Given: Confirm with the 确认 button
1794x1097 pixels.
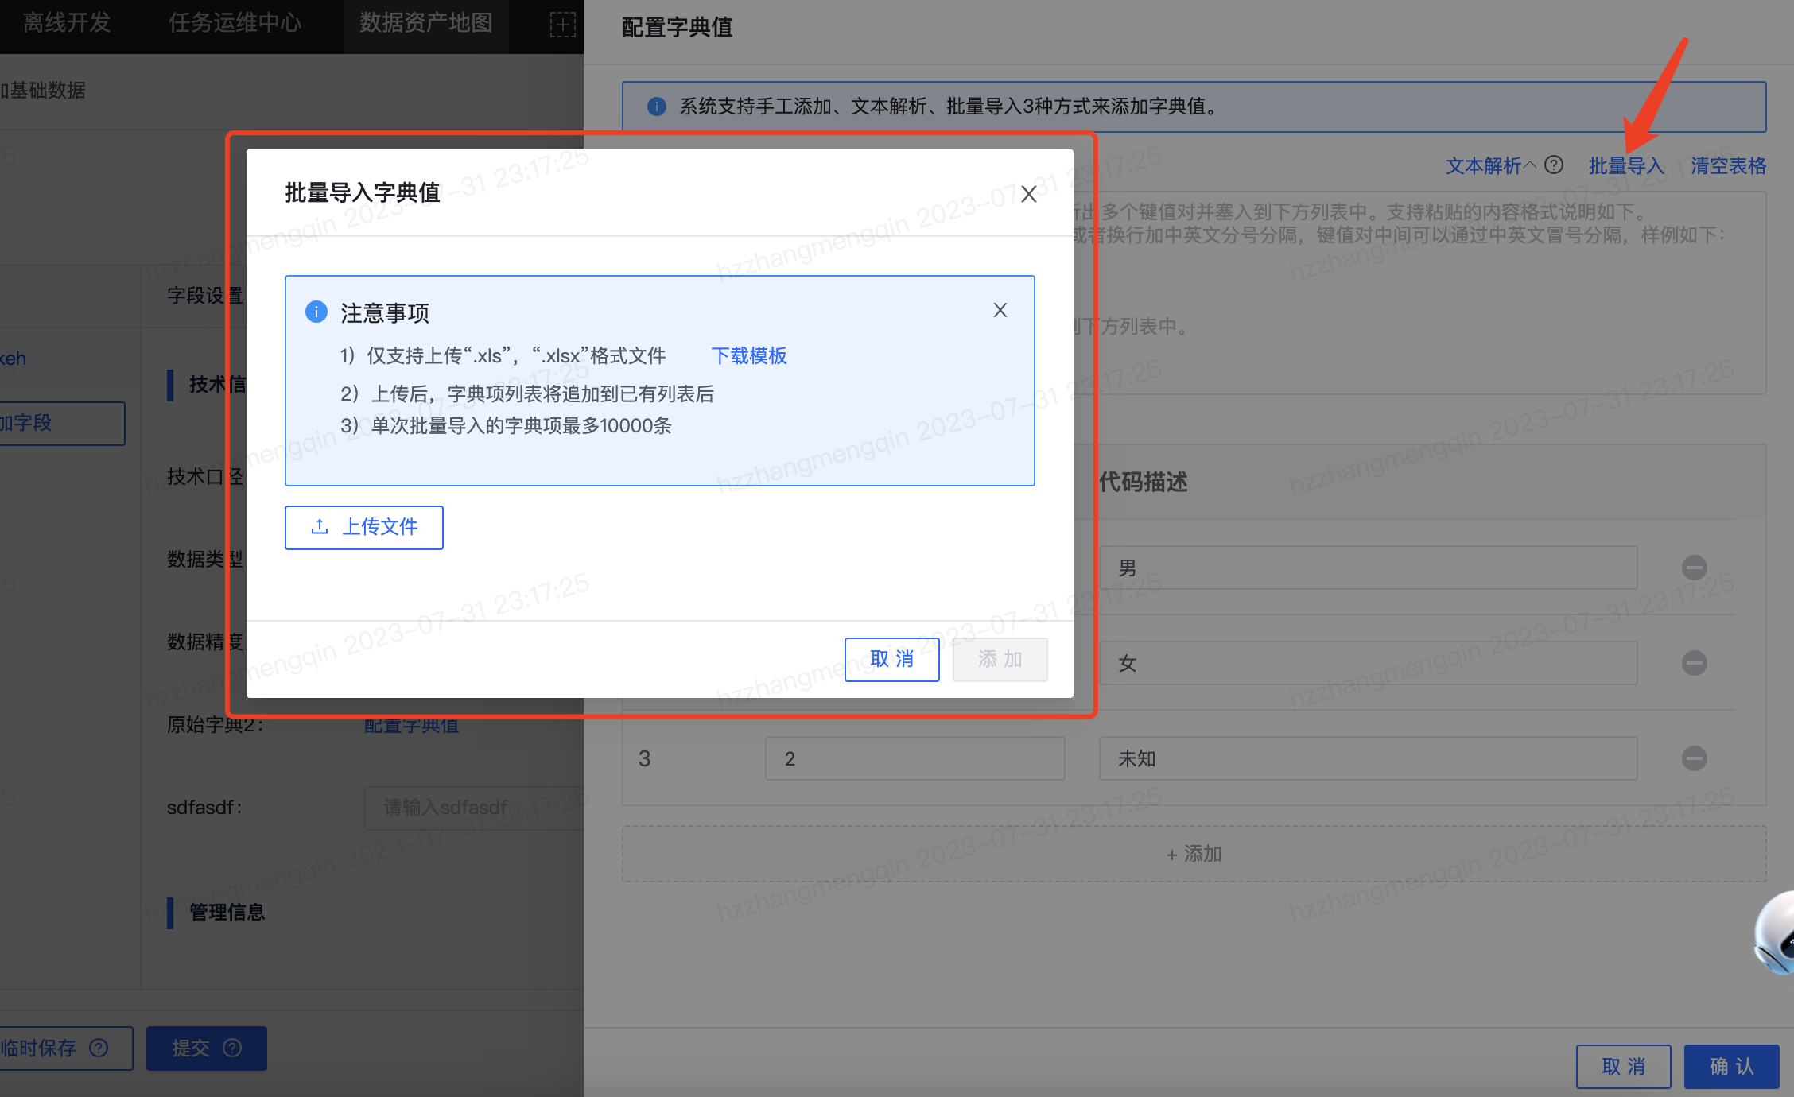Looking at the screenshot, I should (1731, 1065).
